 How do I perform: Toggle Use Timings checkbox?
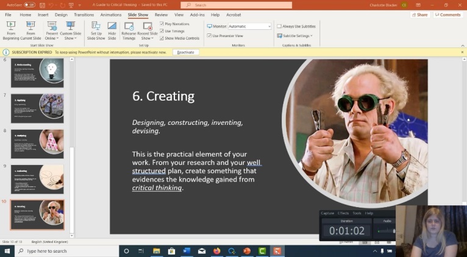click(162, 31)
